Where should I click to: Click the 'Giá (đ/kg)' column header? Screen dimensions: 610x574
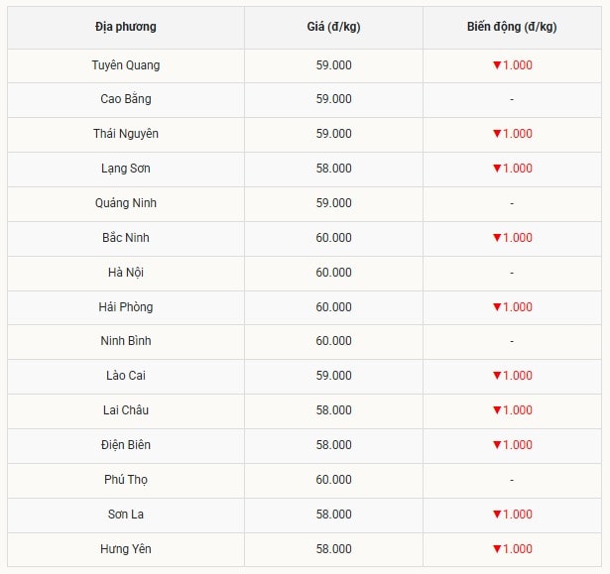pyautogui.click(x=333, y=27)
